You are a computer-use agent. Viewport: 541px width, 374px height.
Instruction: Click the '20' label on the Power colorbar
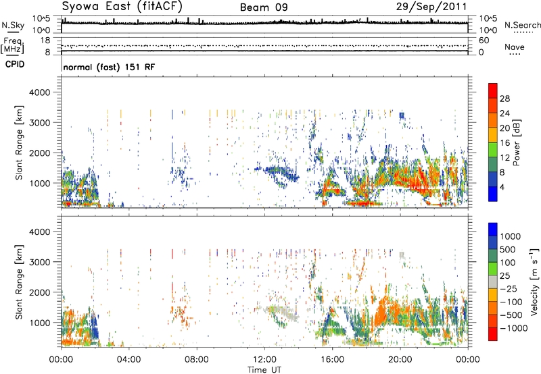(x=504, y=128)
